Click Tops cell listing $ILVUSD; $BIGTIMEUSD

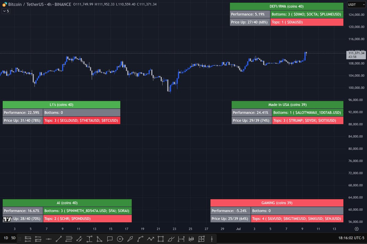pos(297,219)
